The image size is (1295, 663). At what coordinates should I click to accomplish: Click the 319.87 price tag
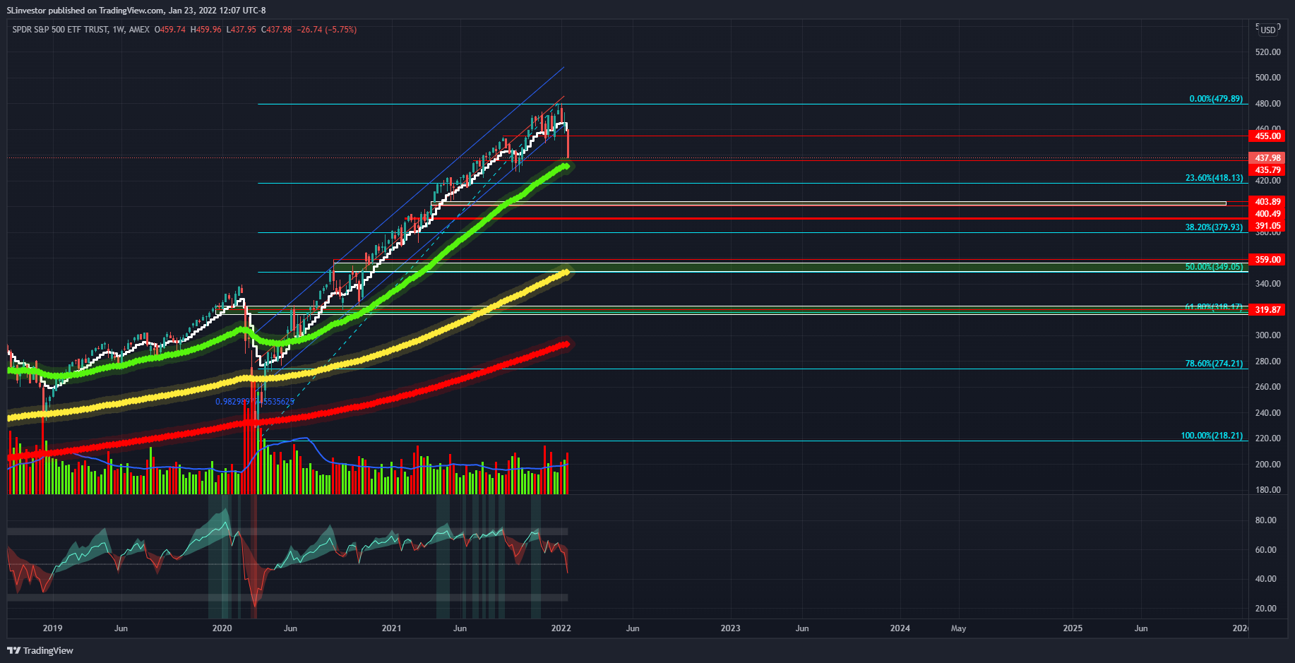(x=1267, y=310)
